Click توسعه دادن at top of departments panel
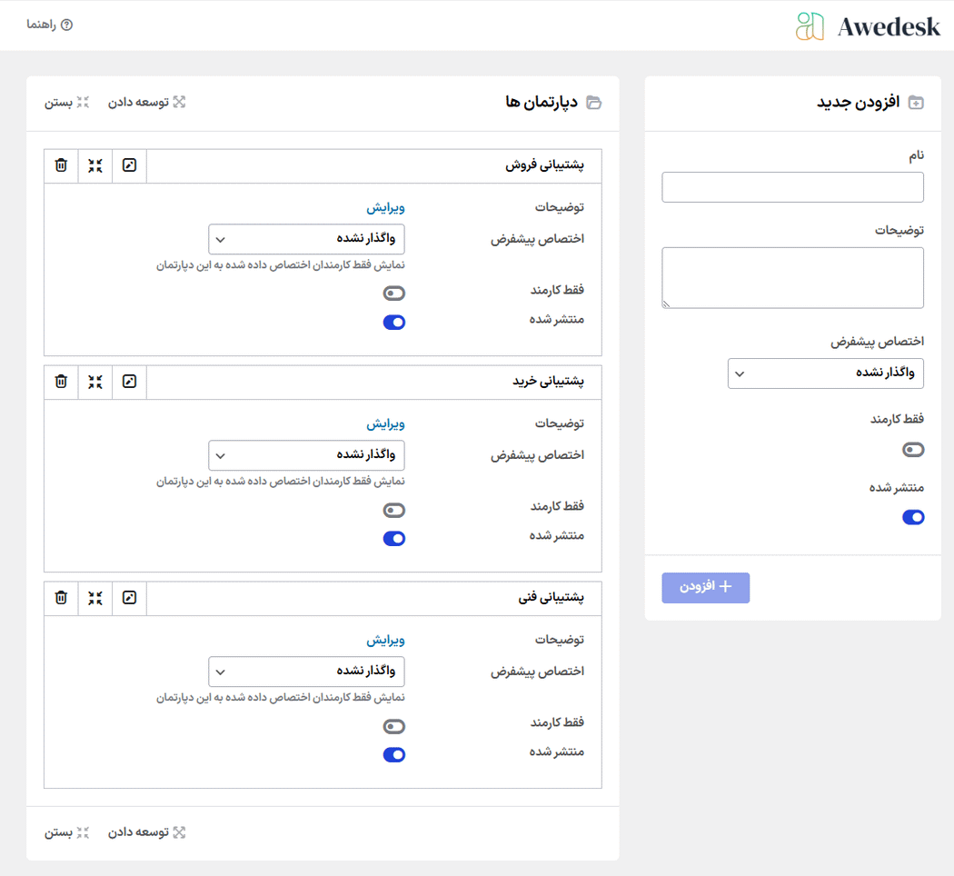 pos(147,102)
